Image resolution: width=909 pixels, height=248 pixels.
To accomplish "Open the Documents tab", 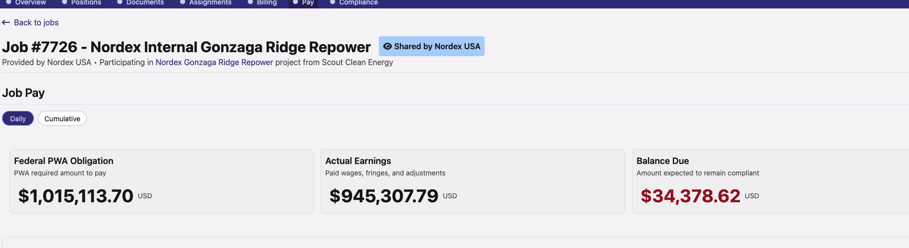I will pyautogui.click(x=140, y=2).
